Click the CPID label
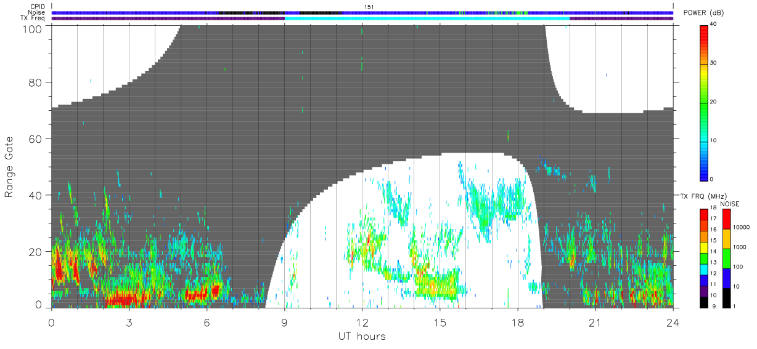The image size is (757, 349). tap(38, 7)
